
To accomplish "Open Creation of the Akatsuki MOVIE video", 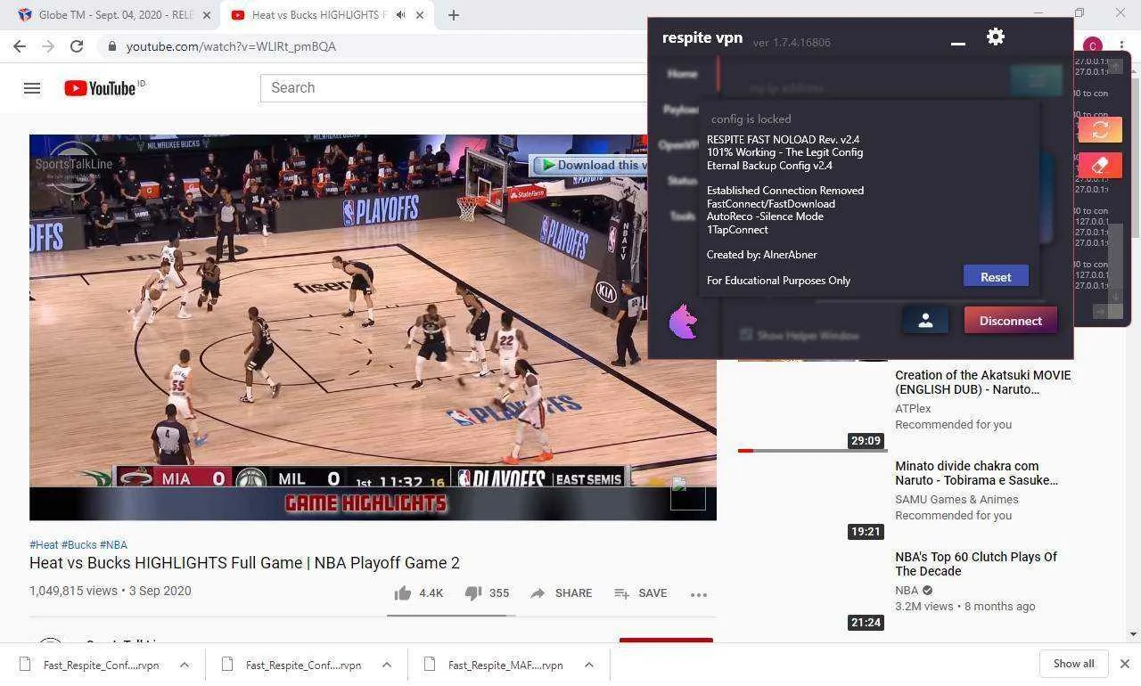I will click(x=982, y=382).
